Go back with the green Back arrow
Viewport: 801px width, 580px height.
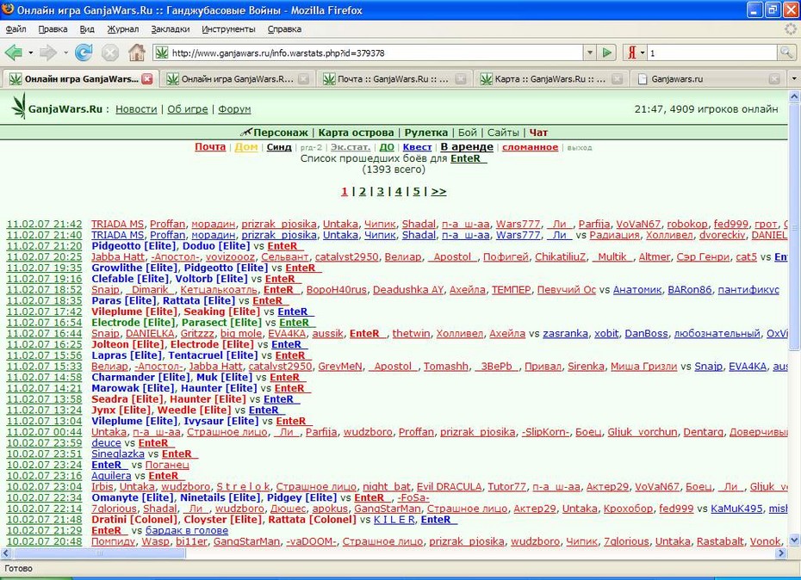click(14, 52)
